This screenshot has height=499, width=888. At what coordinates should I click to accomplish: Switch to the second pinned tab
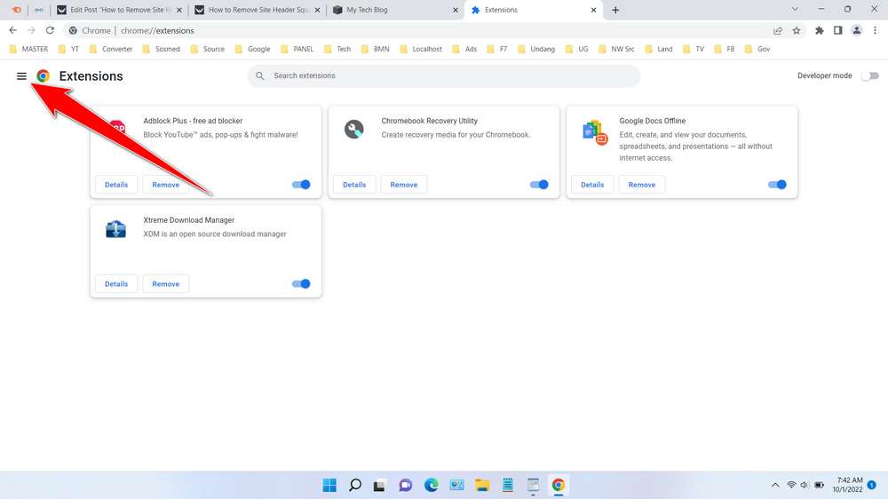pos(38,10)
